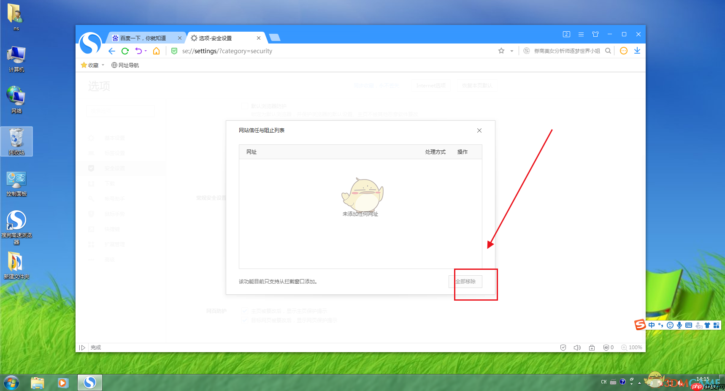725x391 pixels.
Task: Uncheck 主页被篡改后 protection checkbox
Action: [245, 310]
